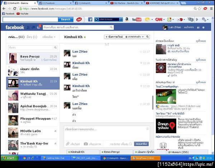Click the 8 ball pool ad thumbnail
The height and width of the screenshot is (168, 215).
point(166,96)
